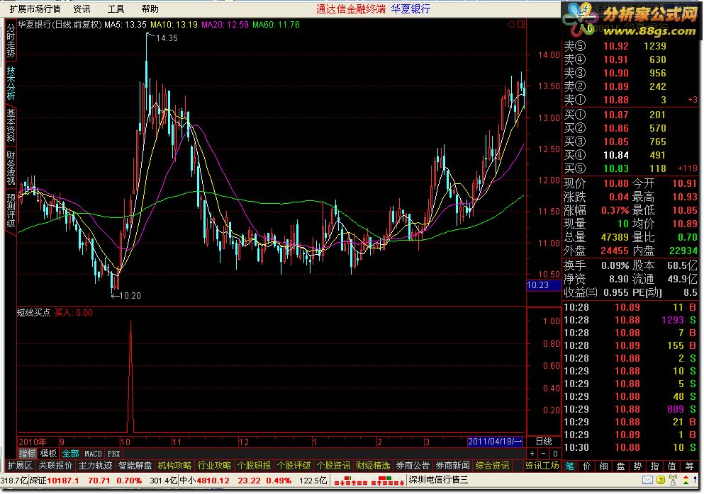Select the 筹 chips tab
The height and width of the screenshot is (494, 704).
pos(689,466)
